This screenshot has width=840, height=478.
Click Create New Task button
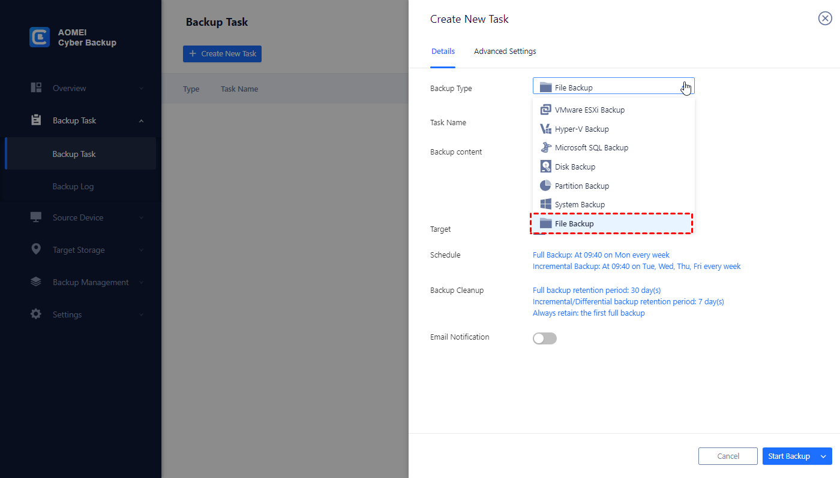pyautogui.click(x=222, y=53)
